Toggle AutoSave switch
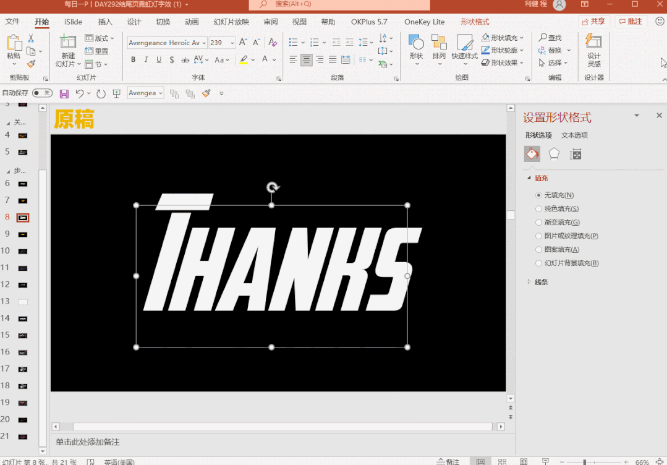The image size is (667, 465). [x=42, y=93]
